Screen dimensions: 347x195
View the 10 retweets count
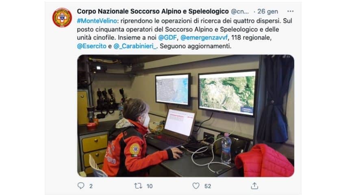(x=150, y=186)
